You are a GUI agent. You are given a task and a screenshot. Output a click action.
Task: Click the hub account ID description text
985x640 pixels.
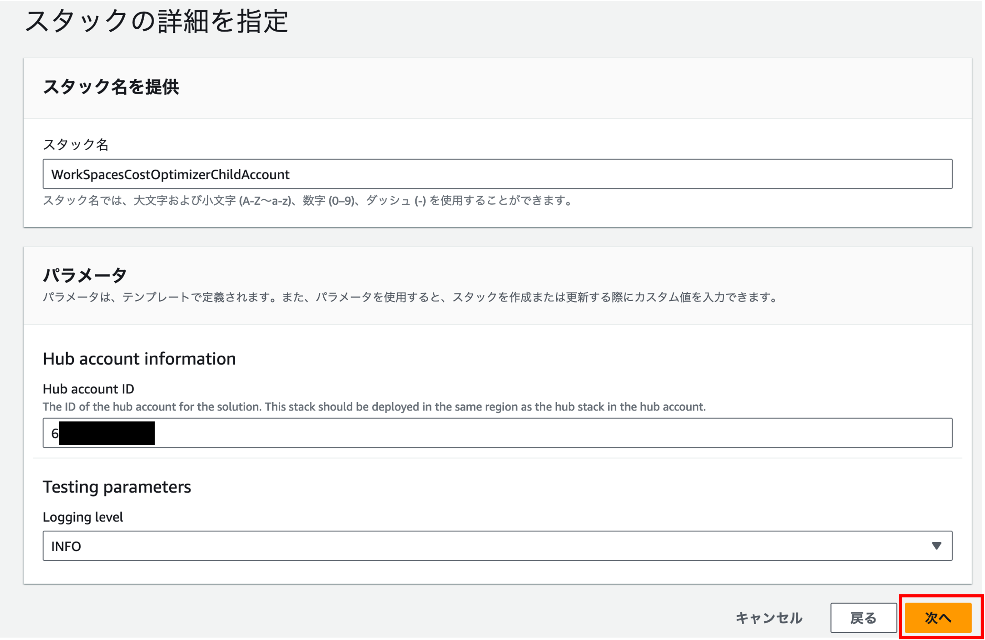click(x=374, y=407)
